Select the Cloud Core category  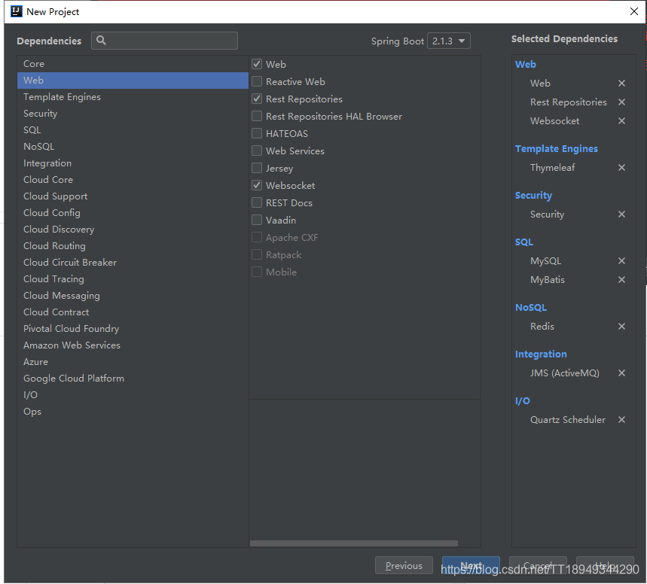tap(133, 180)
